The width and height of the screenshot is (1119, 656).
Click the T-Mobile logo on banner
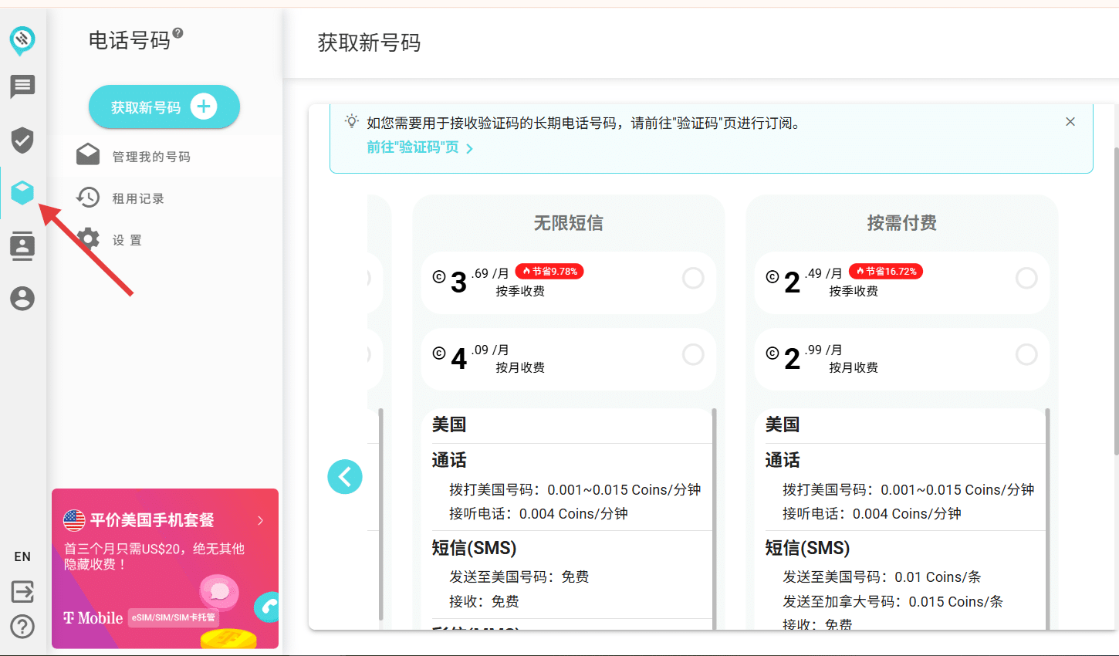93,617
